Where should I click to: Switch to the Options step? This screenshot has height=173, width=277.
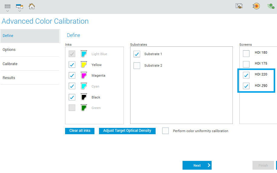point(30,50)
